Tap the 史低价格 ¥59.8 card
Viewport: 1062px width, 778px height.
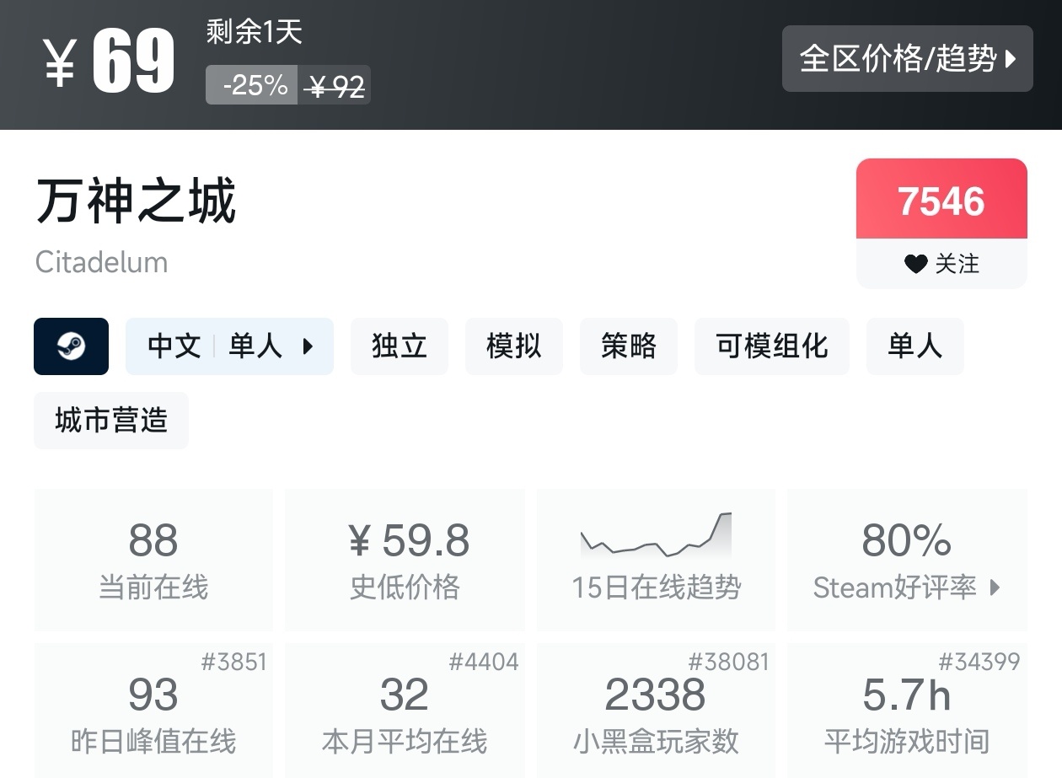[x=405, y=560]
